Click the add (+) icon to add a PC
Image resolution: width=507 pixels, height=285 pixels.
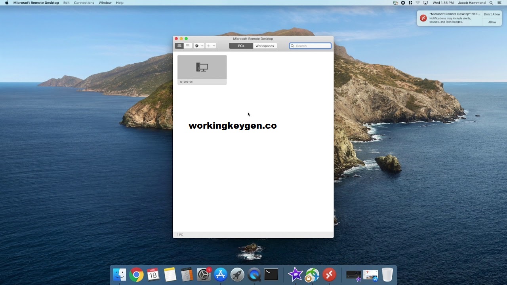tap(209, 46)
